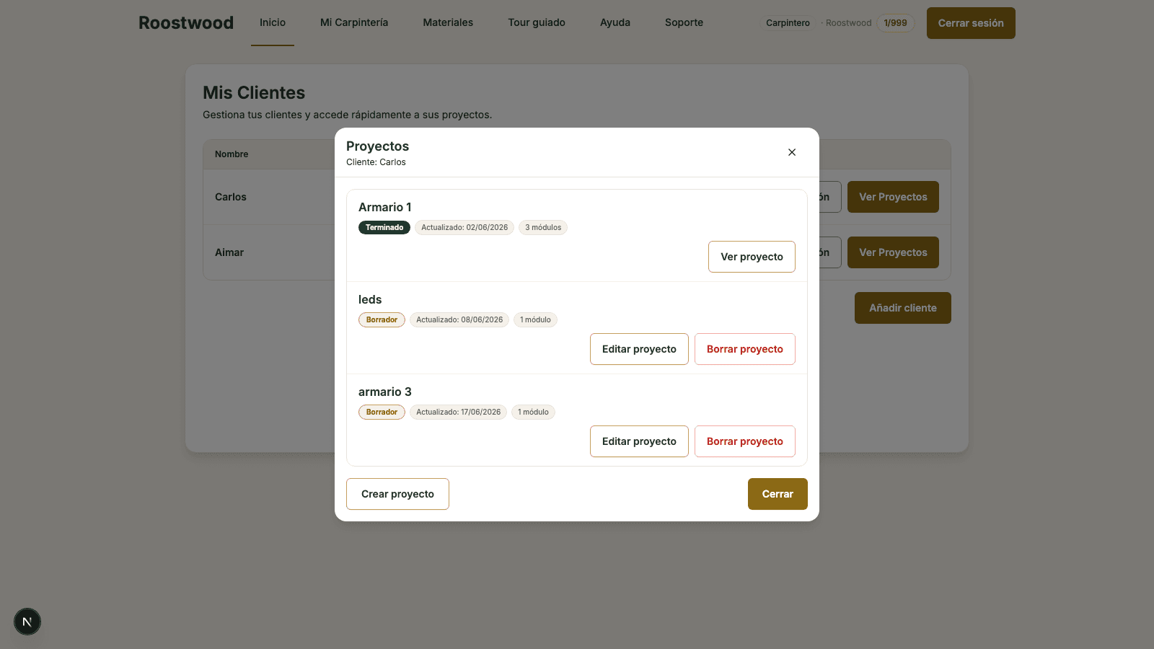Click the Roostwood logo

coord(186,23)
